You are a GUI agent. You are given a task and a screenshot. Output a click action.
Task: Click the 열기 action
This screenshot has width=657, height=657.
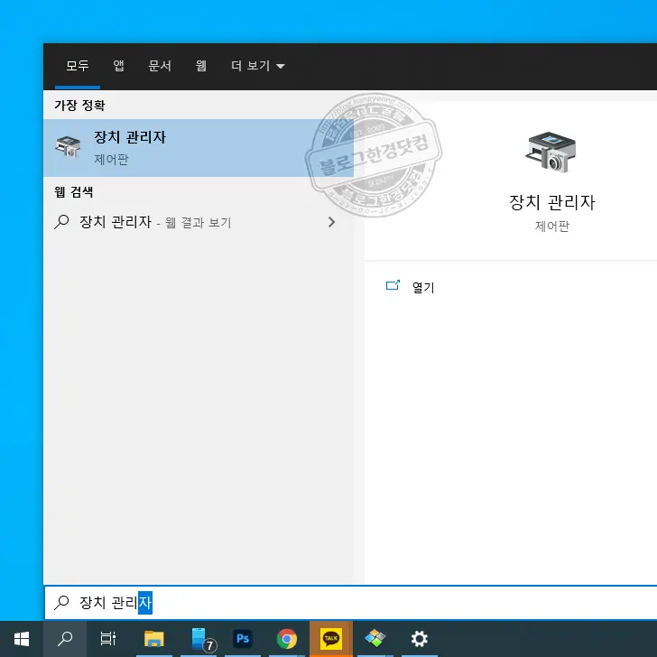(x=423, y=287)
